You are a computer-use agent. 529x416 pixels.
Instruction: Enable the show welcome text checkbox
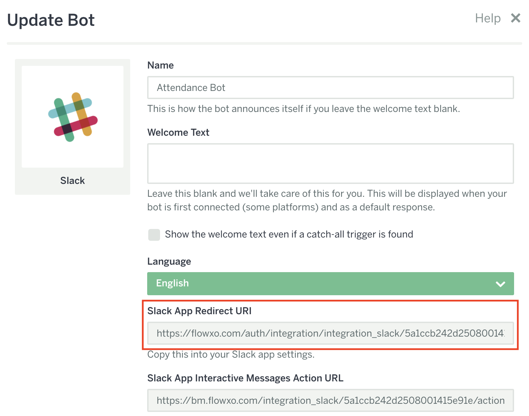[x=154, y=234]
